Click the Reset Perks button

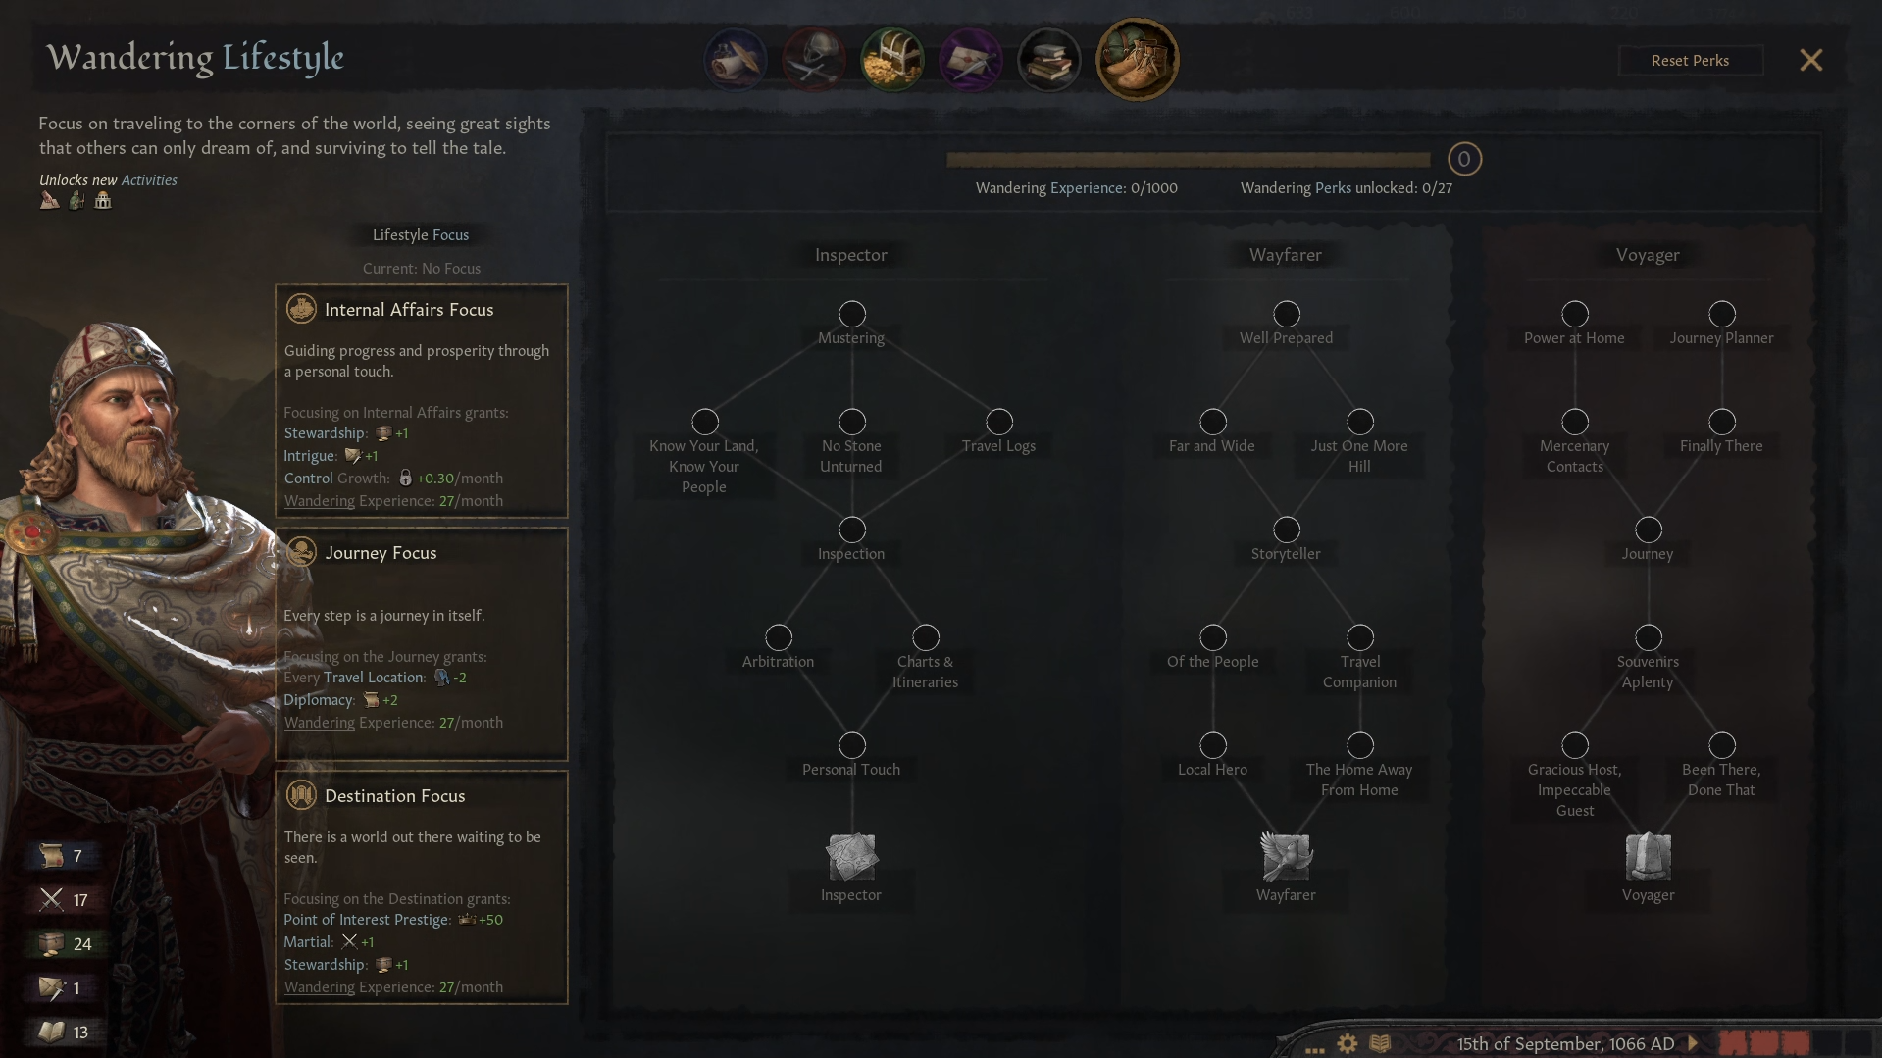coord(1690,60)
